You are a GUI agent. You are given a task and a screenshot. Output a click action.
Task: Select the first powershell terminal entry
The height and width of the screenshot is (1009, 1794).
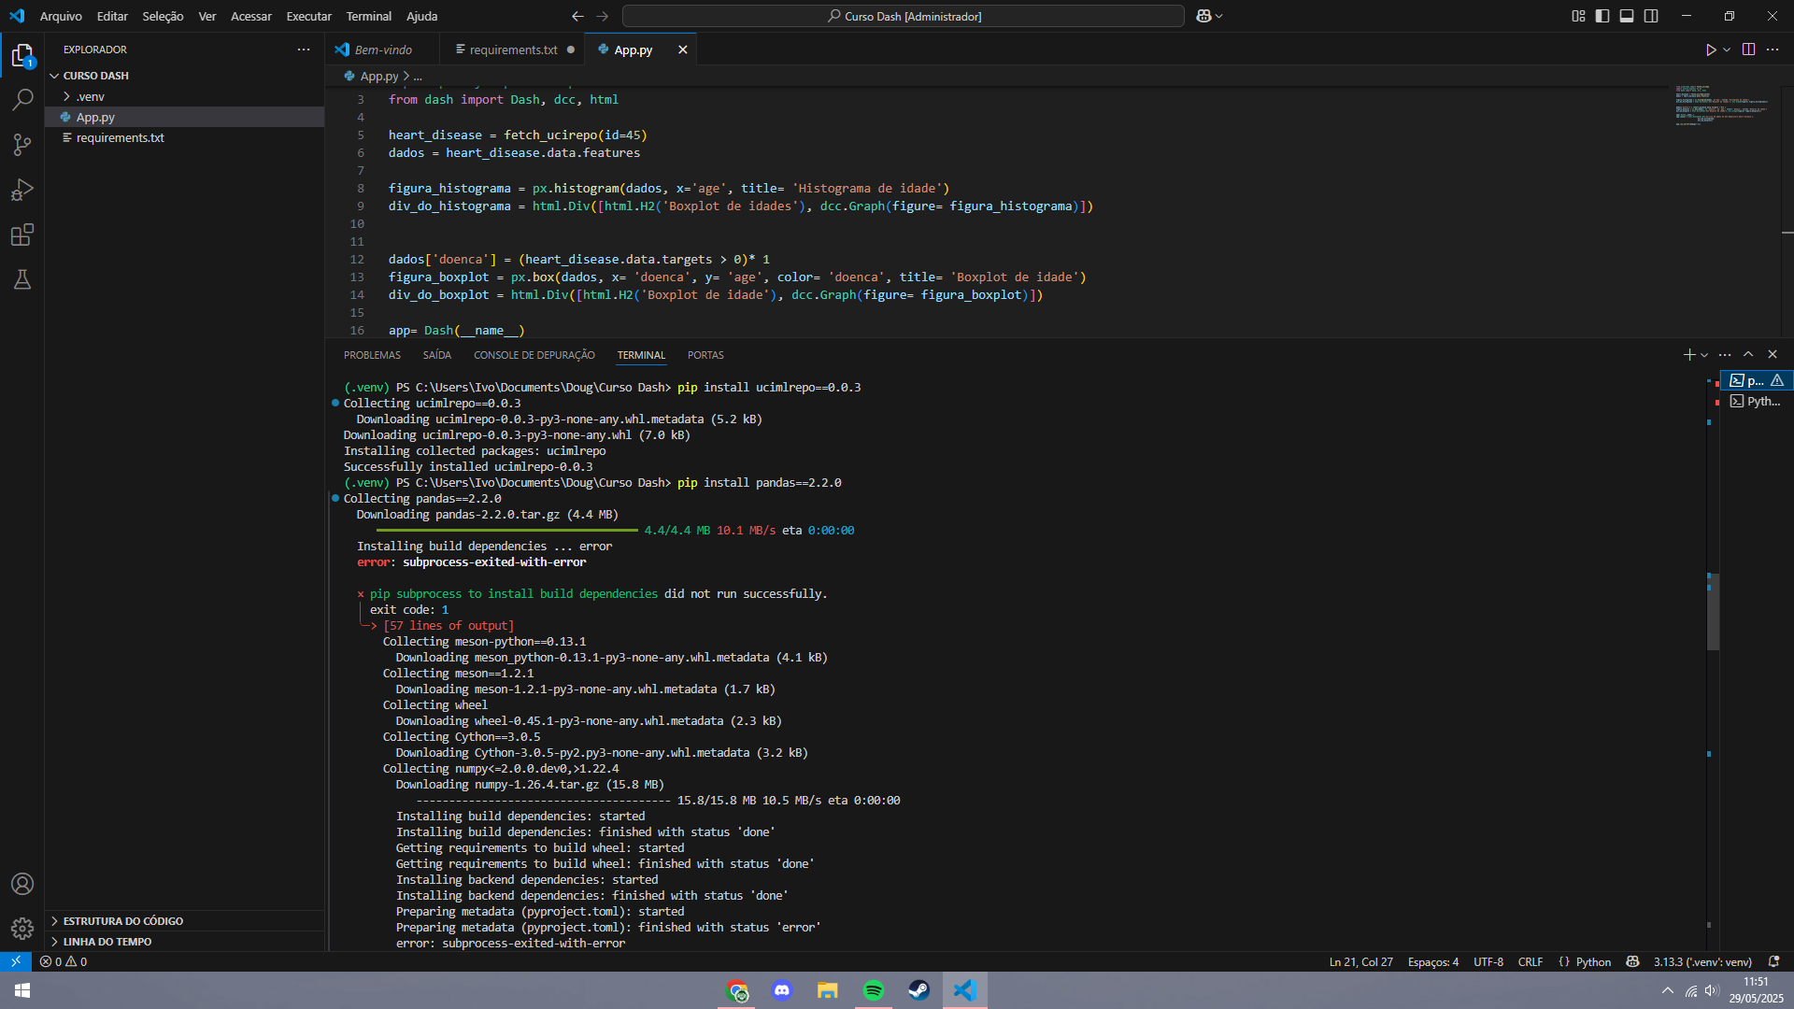click(1756, 380)
